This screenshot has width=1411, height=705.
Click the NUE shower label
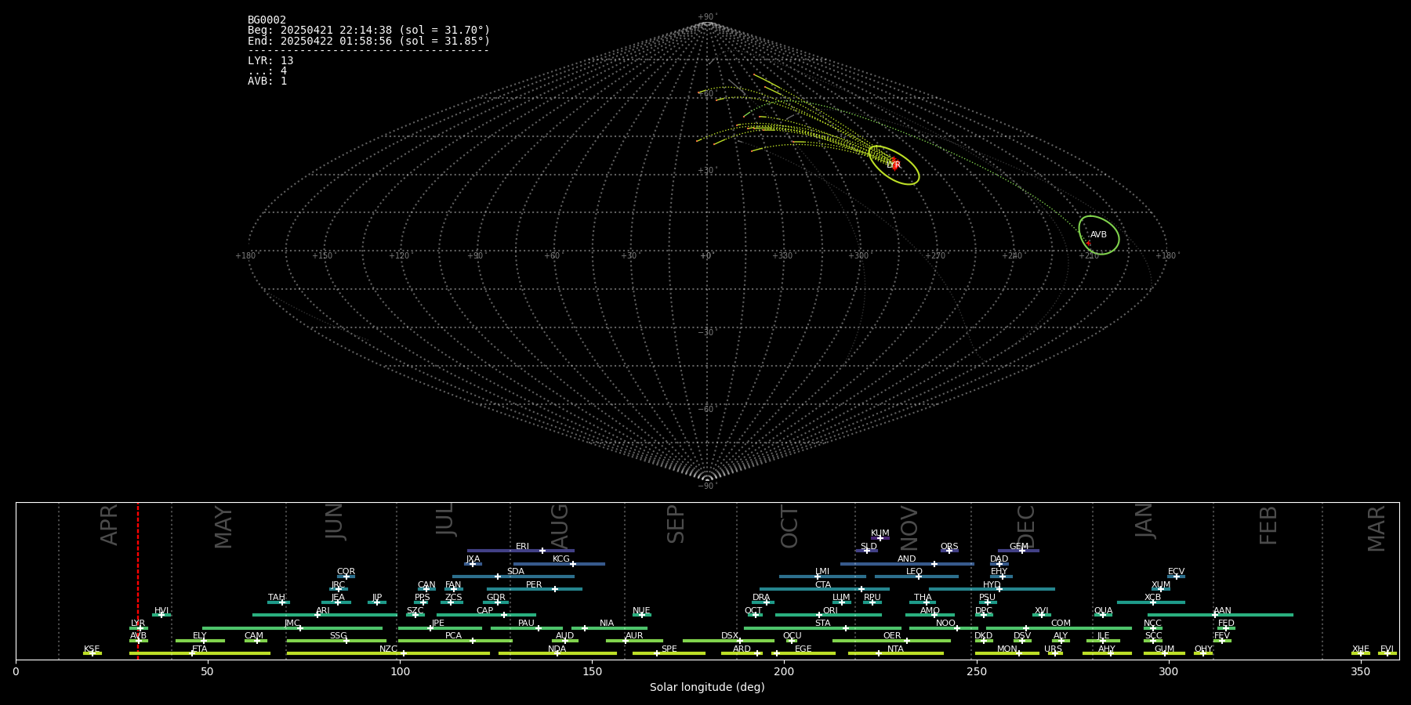(x=641, y=611)
